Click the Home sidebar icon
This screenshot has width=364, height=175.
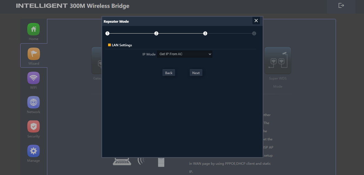(34, 29)
